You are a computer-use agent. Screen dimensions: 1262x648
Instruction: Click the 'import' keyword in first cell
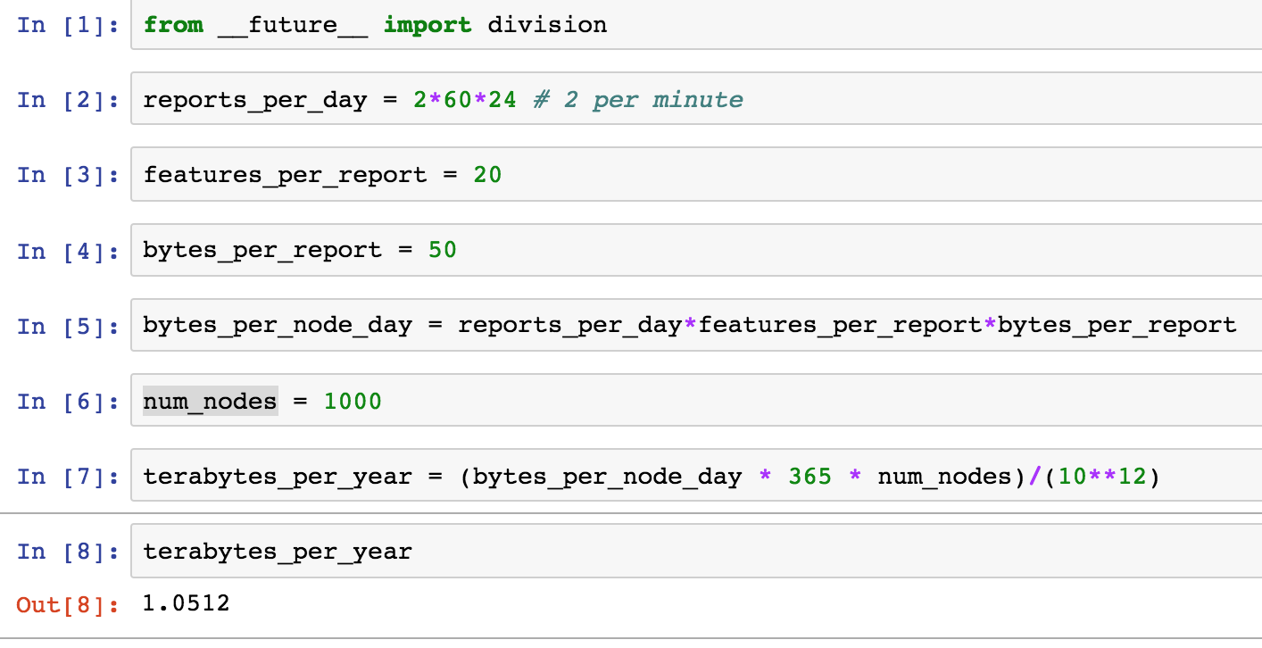(x=428, y=24)
